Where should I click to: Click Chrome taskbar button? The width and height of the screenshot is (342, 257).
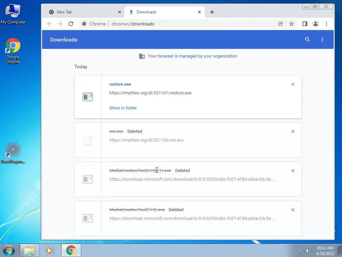click(71, 250)
